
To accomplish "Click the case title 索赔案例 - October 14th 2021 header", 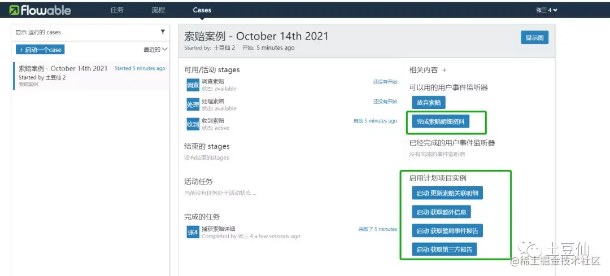I will point(256,36).
